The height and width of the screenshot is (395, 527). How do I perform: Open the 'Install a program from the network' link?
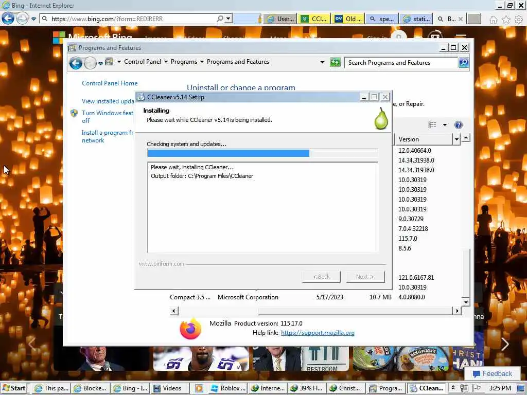coord(108,136)
